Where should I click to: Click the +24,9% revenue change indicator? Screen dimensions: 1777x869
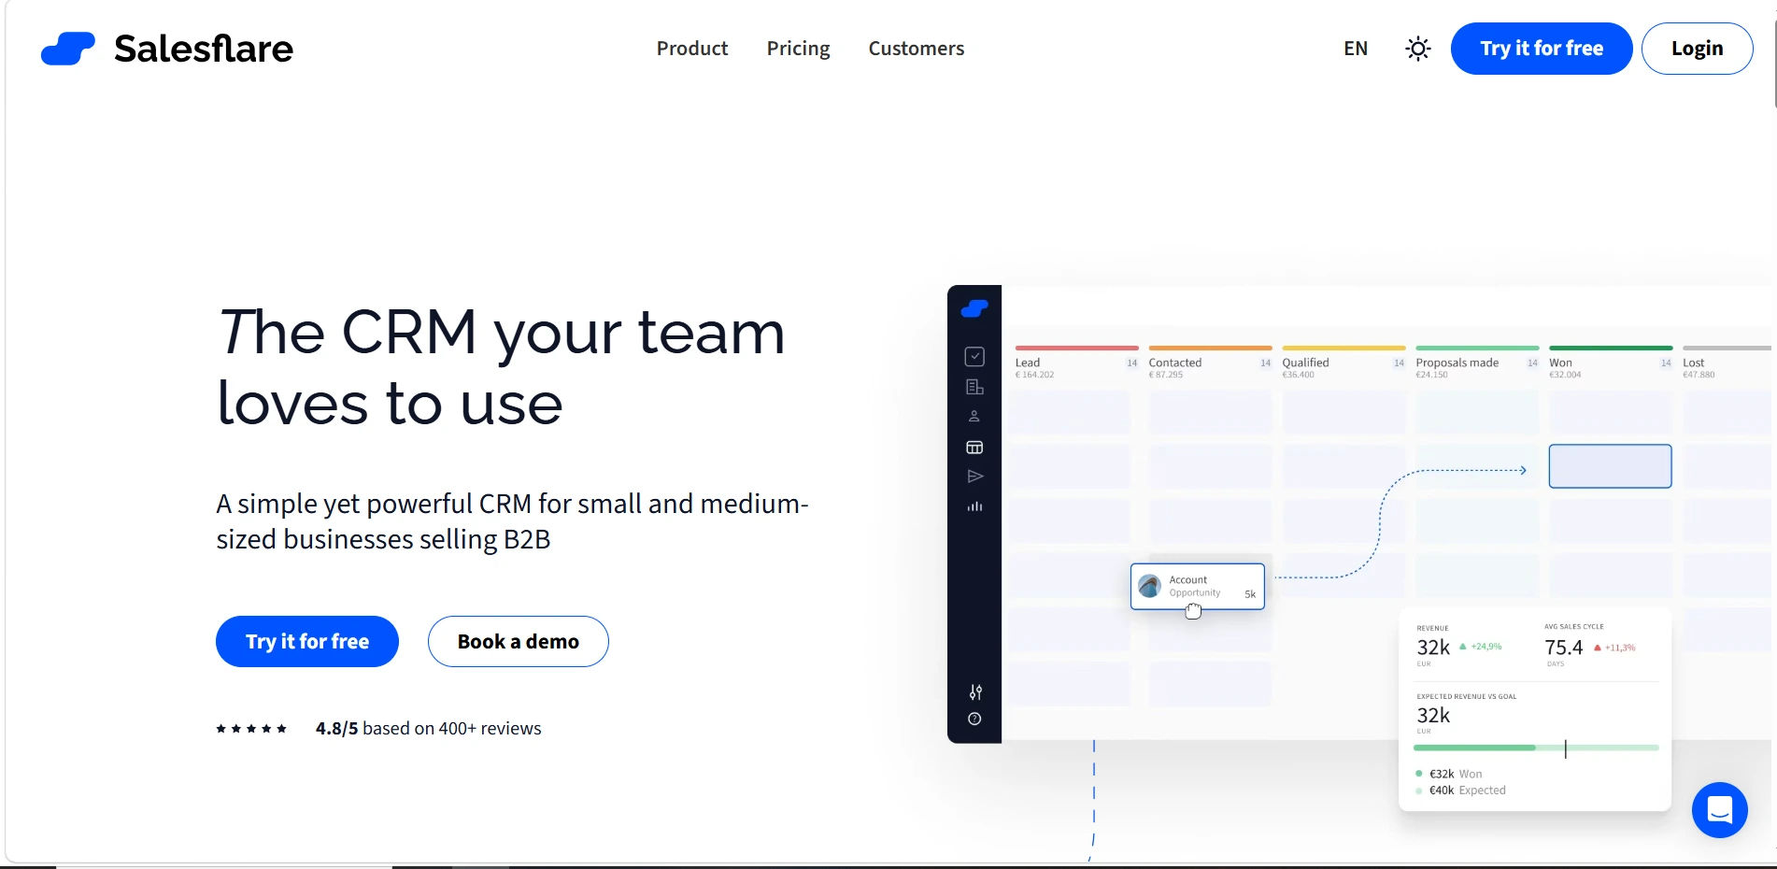(x=1480, y=647)
